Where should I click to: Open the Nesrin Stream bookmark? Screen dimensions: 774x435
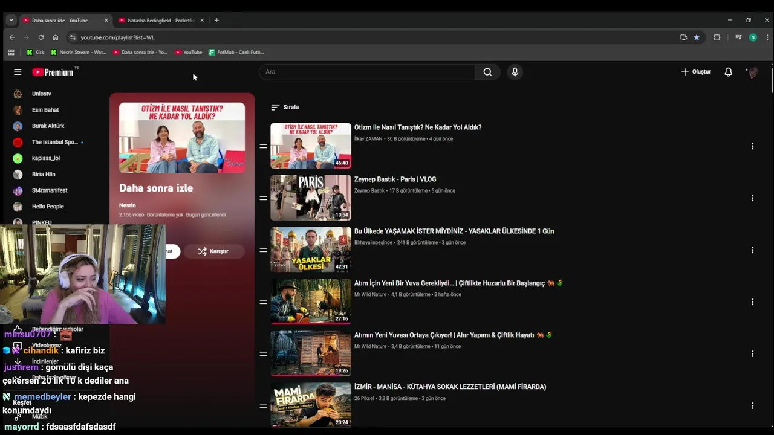(79, 53)
